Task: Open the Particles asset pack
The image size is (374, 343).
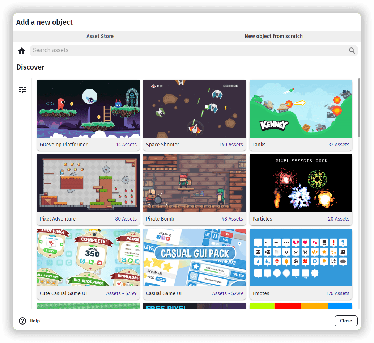Action: [x=301, y=183]
